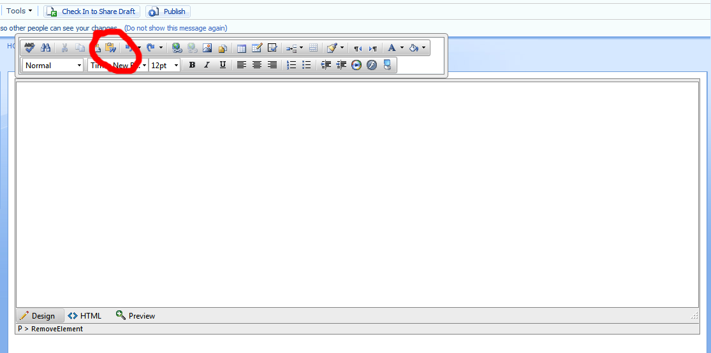Screen dimensions: 711x353
Task: Toggle Bold formatting
Action: (192, 65)
